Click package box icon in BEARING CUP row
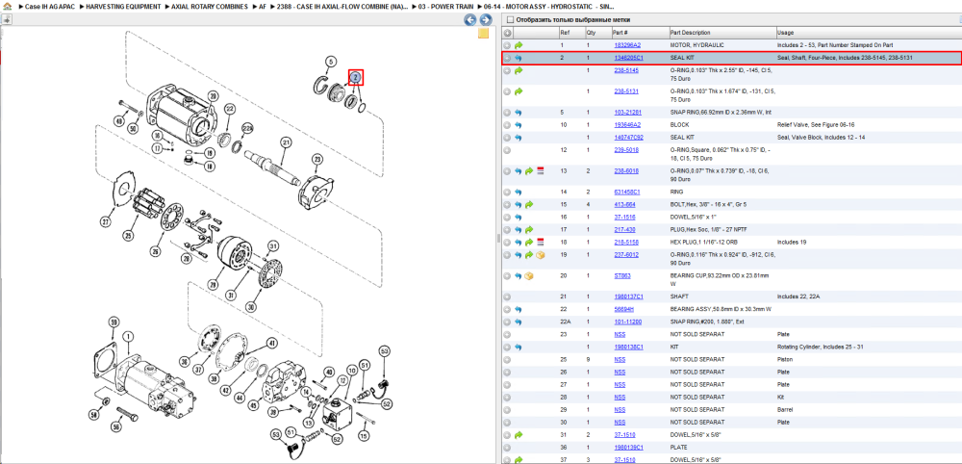The image size is (962, 464). pos(529,275)
